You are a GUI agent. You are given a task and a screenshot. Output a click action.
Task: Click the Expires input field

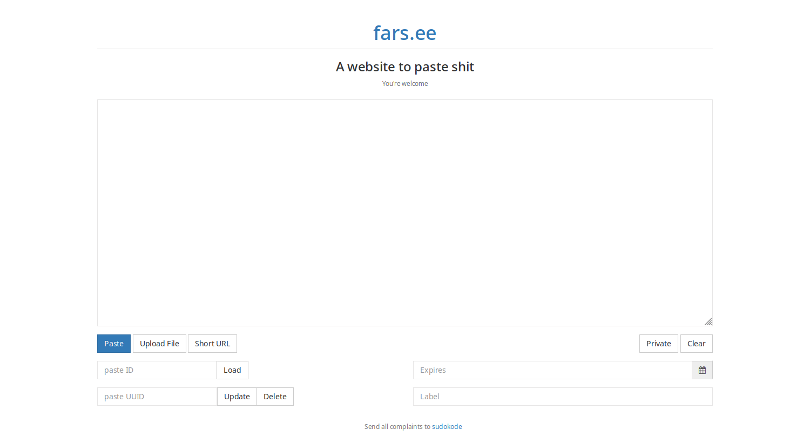[x=551, y=370]
